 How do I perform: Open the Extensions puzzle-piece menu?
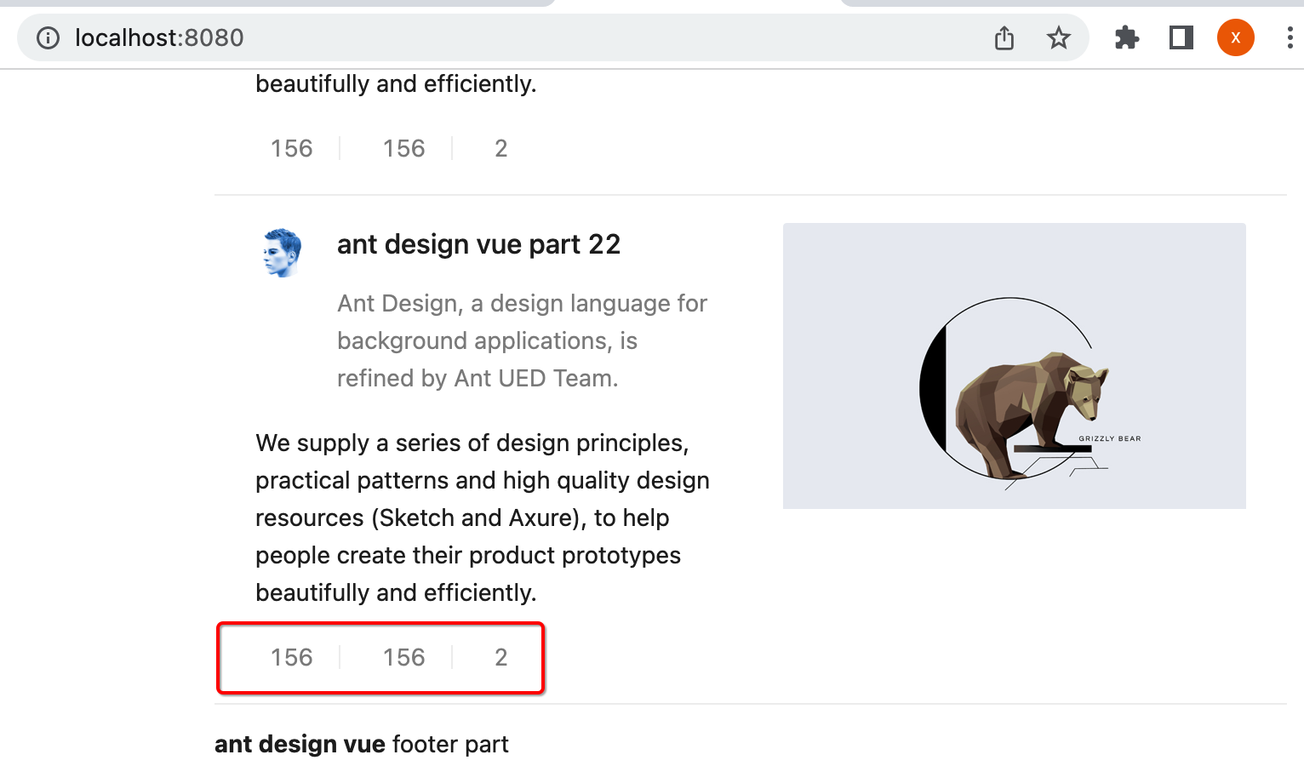coord(1127,37)
